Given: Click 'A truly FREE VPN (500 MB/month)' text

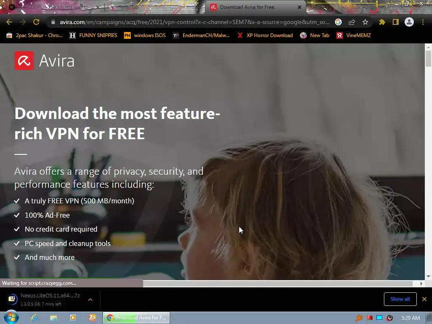Looking at the screenshot, I should 79,201.
